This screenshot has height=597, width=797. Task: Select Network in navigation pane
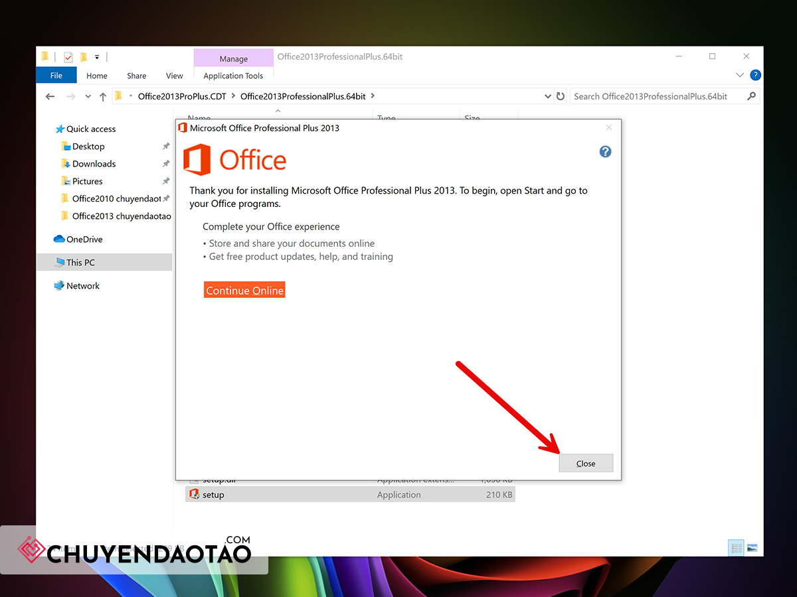coord(83,286)
